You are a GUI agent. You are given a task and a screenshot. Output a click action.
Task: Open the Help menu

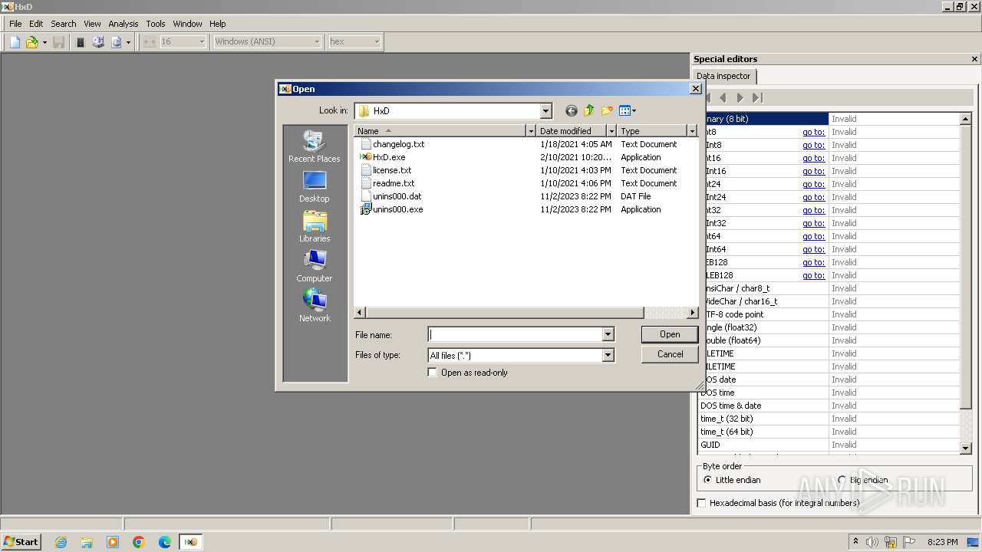point(218,24)
